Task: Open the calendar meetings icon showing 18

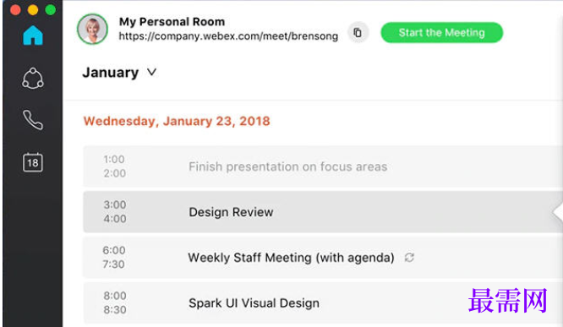Action: coord(33,162)
